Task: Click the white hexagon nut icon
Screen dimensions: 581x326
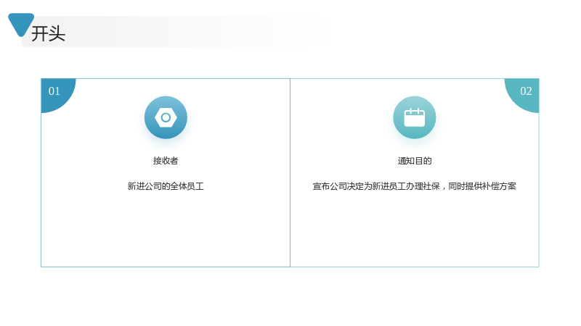Action: pyautogui.click(x=166, y=117)
